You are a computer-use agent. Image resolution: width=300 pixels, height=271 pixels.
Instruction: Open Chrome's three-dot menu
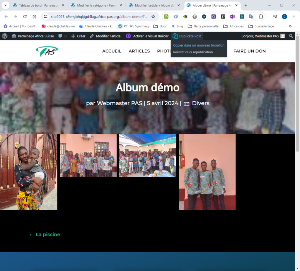[294, 16]
